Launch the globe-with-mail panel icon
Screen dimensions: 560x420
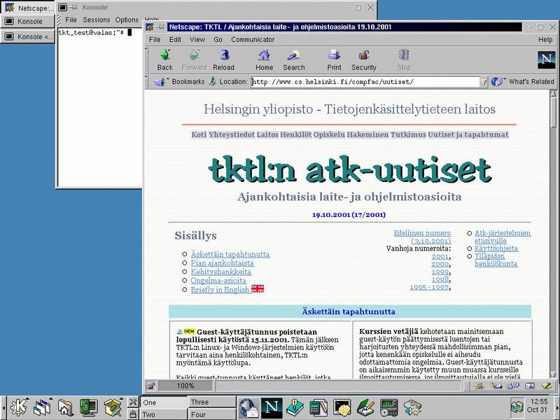pos(248,407)
